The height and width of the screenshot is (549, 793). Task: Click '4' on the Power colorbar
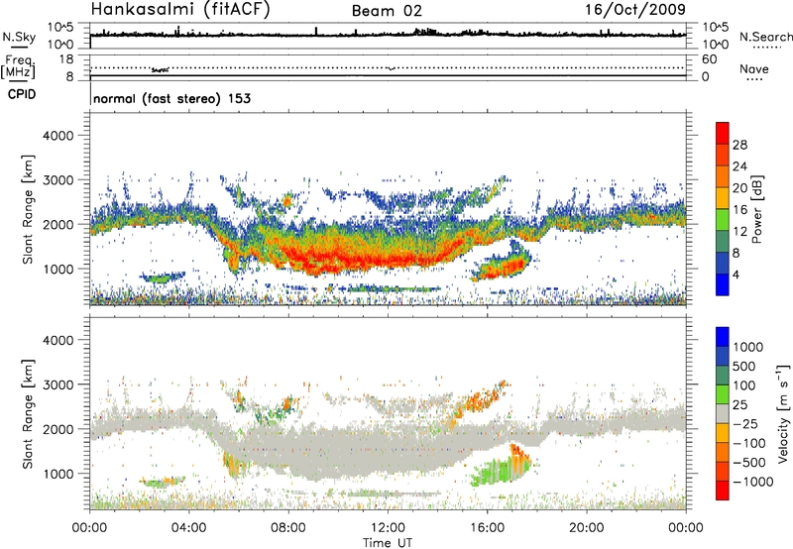pyautogui.click(x=736, y=274)
